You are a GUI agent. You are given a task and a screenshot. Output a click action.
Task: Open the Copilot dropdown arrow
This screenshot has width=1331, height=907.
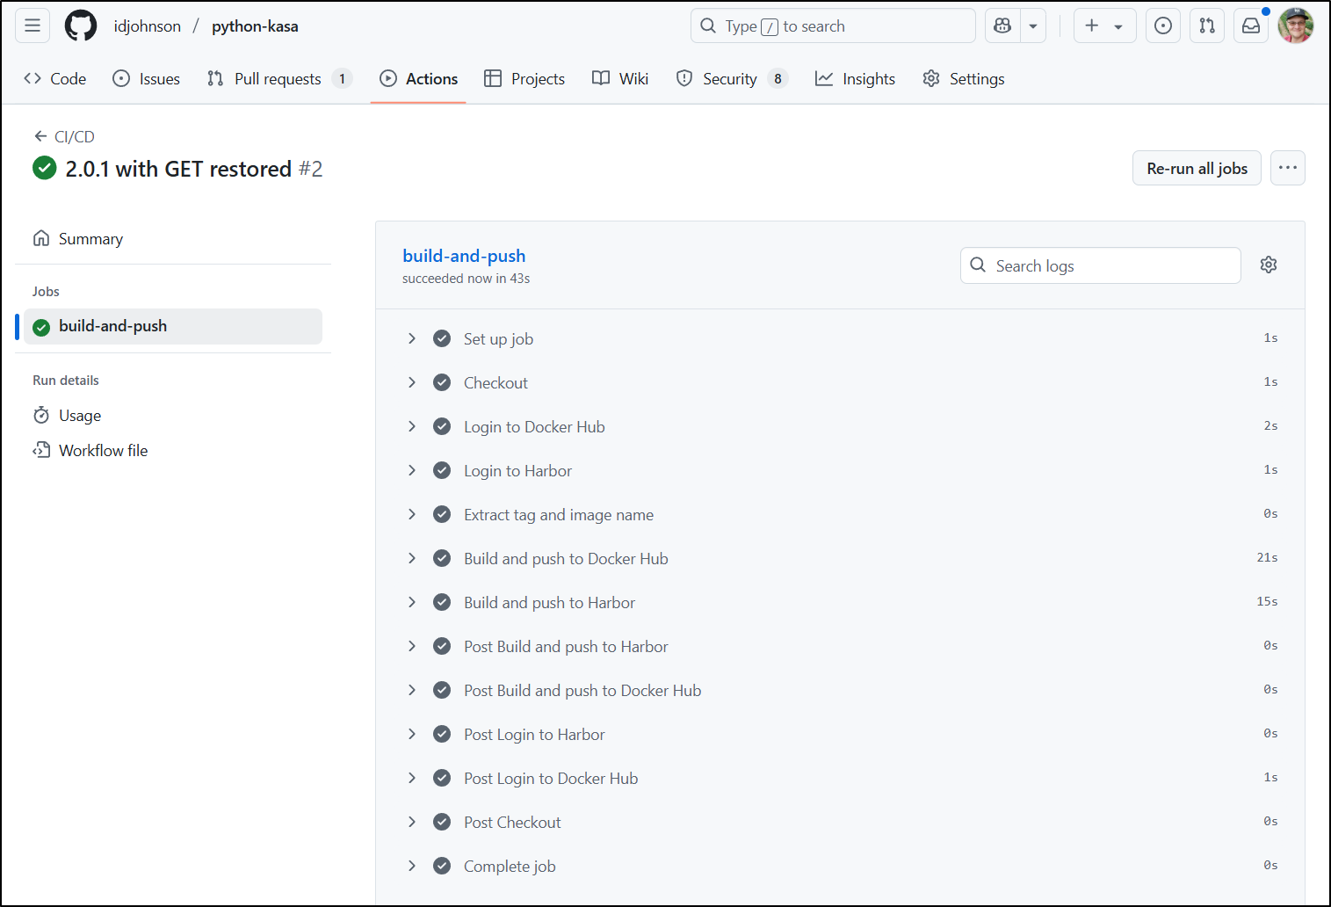click(1033, 25)
